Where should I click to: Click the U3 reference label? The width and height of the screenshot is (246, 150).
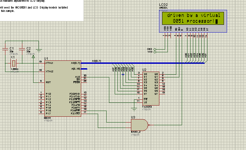[x=133, y=117]
